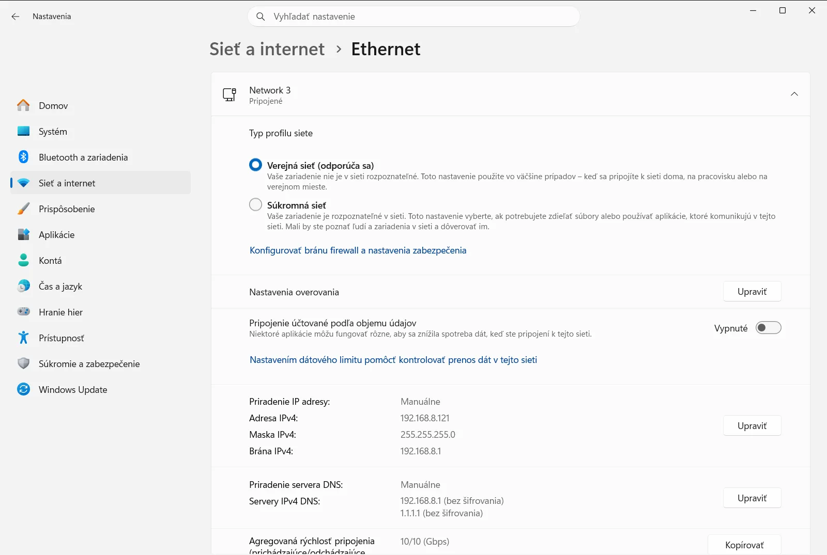Viewport: 827px width, 555px height.
Task: Click the Kontá person icon
Action: click(23, 260)
